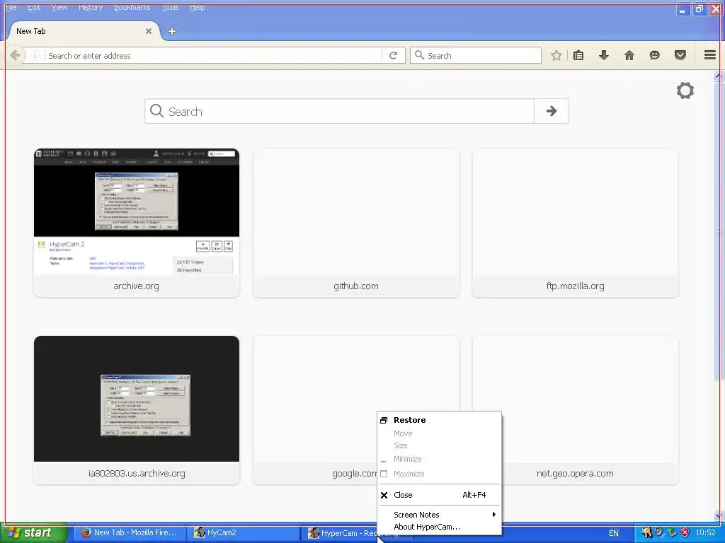Viewport: 725px width, 543px height.
Task: Open the Firefox hamburger menu
Action: tap(710, 55)
